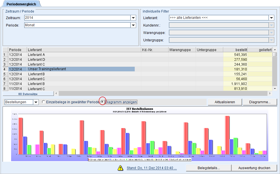Sort table by the bestellt column header
The height and width of the screenshot is (174, 280).
tap(235, 50)
